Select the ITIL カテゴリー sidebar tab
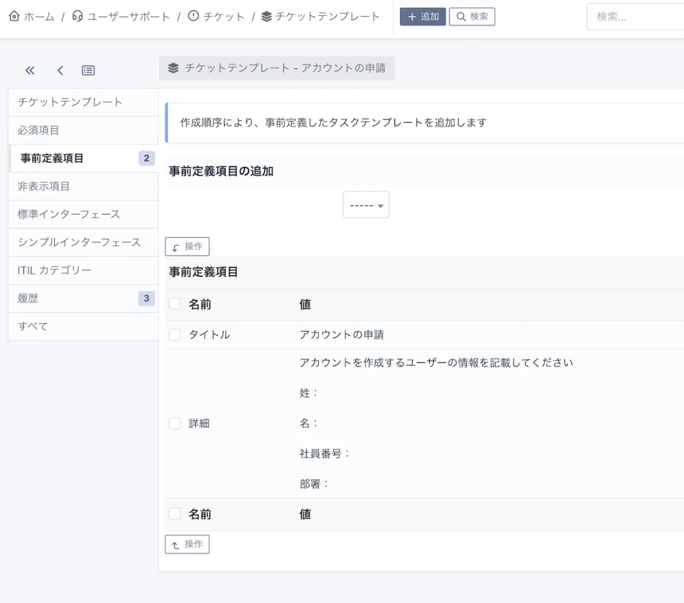 pyautogui.click(x=83, y=270)
